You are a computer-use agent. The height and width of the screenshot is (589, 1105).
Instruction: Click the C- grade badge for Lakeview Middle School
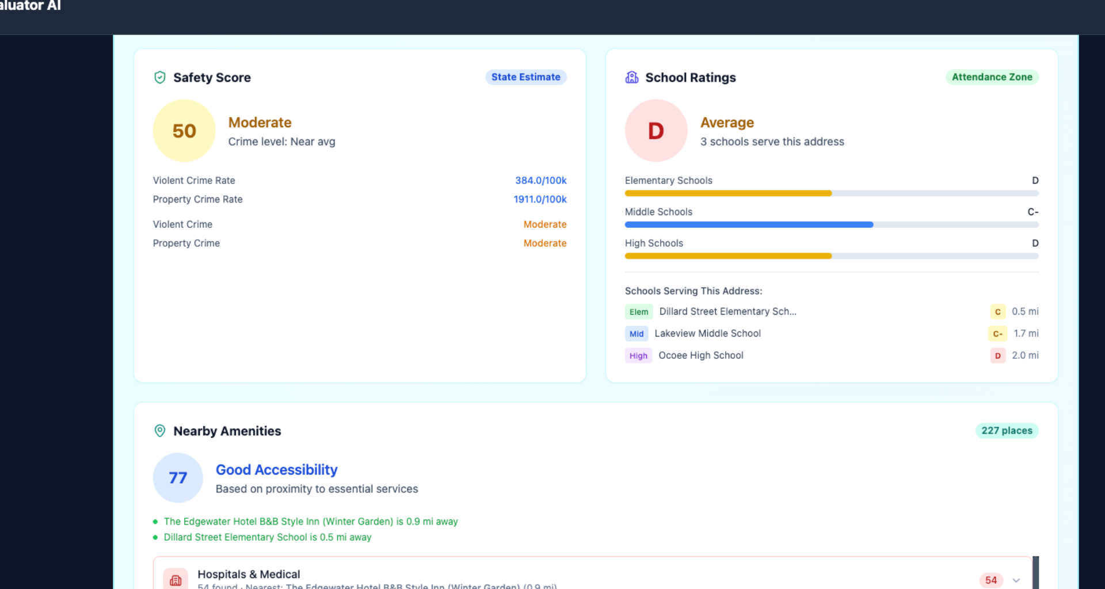(998, 334)
